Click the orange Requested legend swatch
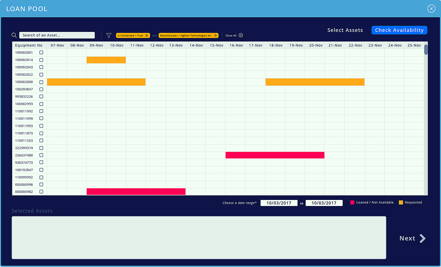 click(401, 202)
